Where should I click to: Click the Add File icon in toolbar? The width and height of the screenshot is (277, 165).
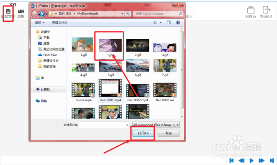(8, 11)
